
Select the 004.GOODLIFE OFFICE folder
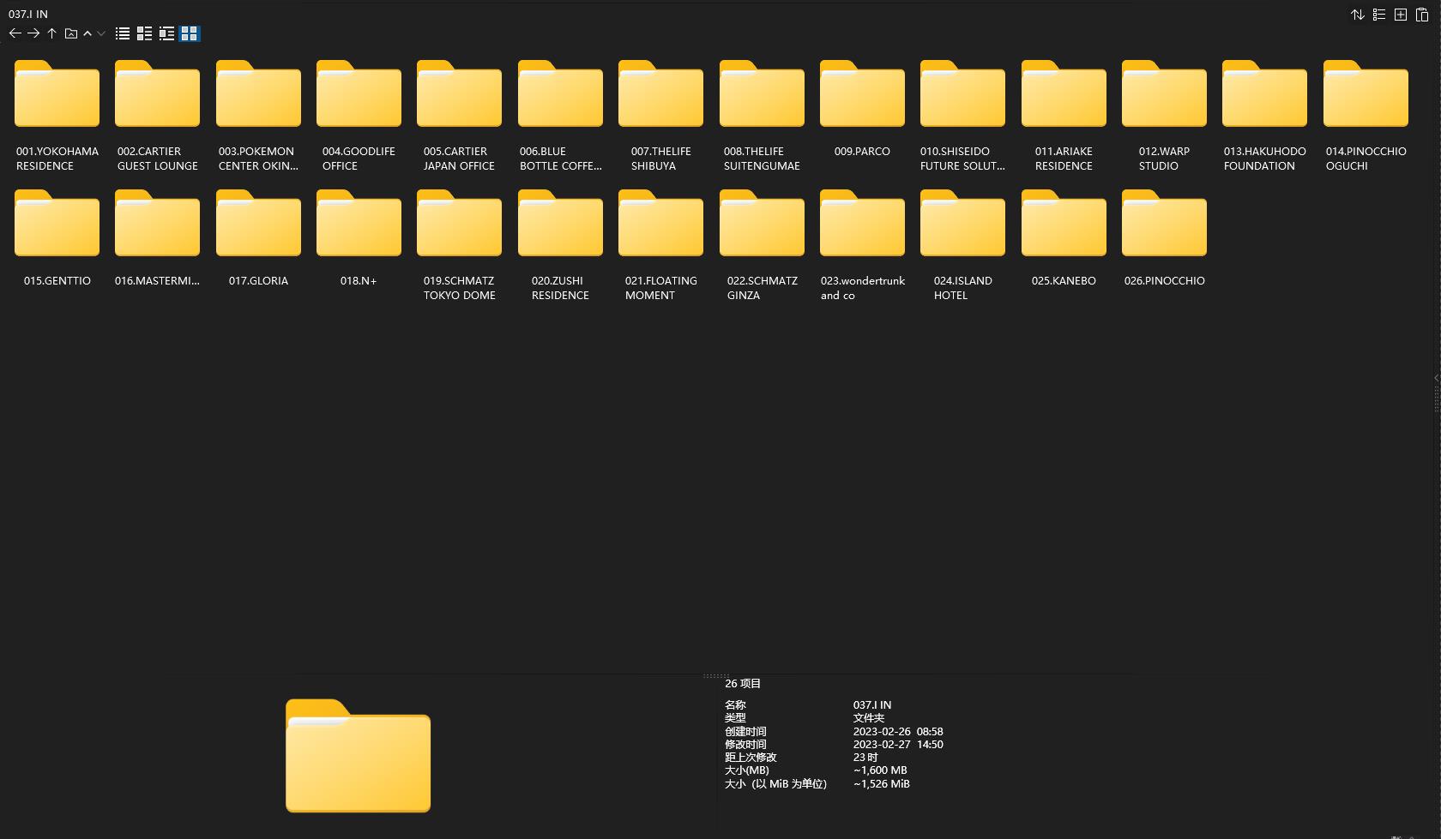click(x=359, y=116)
